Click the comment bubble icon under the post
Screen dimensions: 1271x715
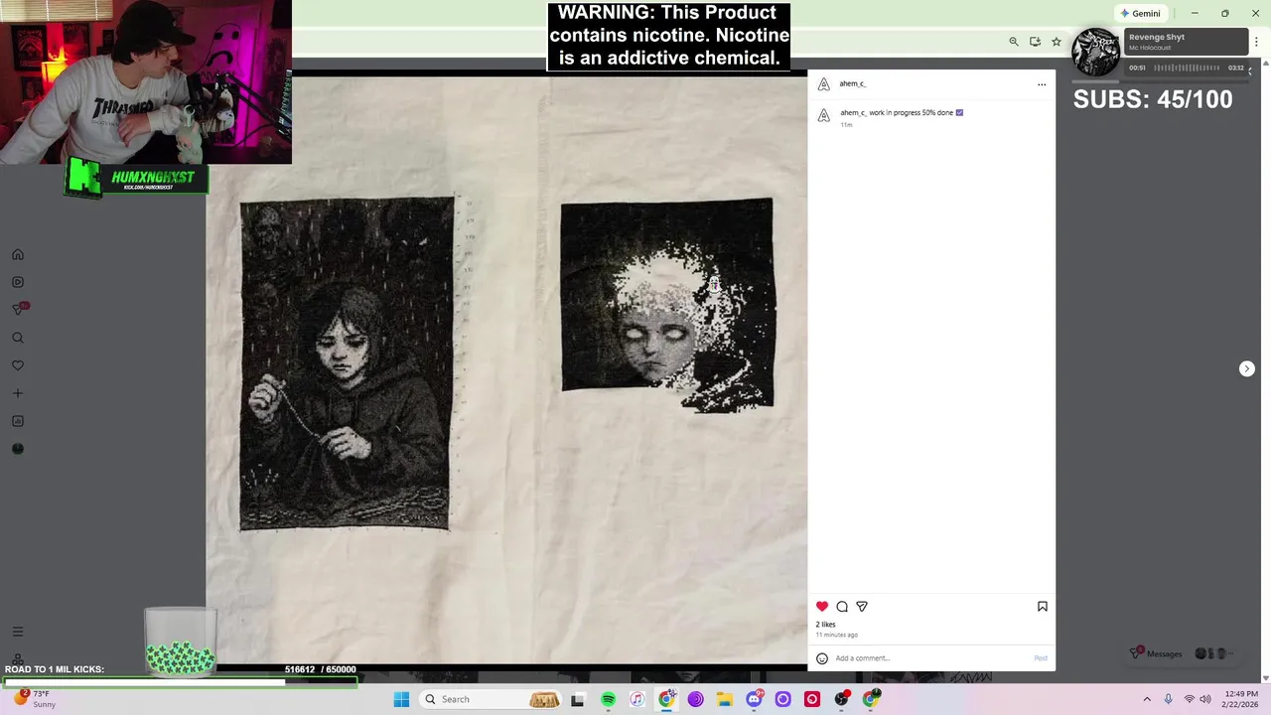pos(842,606)
